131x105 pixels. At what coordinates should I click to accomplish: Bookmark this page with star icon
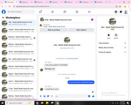tap(120, 6)
